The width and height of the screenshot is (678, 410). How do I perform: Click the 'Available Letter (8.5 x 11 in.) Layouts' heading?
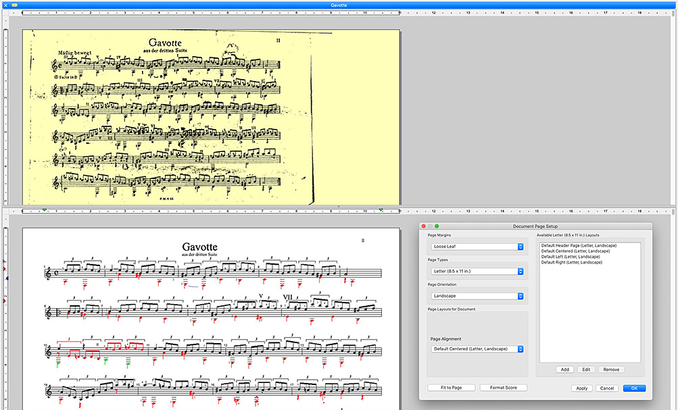pos(568,235)
